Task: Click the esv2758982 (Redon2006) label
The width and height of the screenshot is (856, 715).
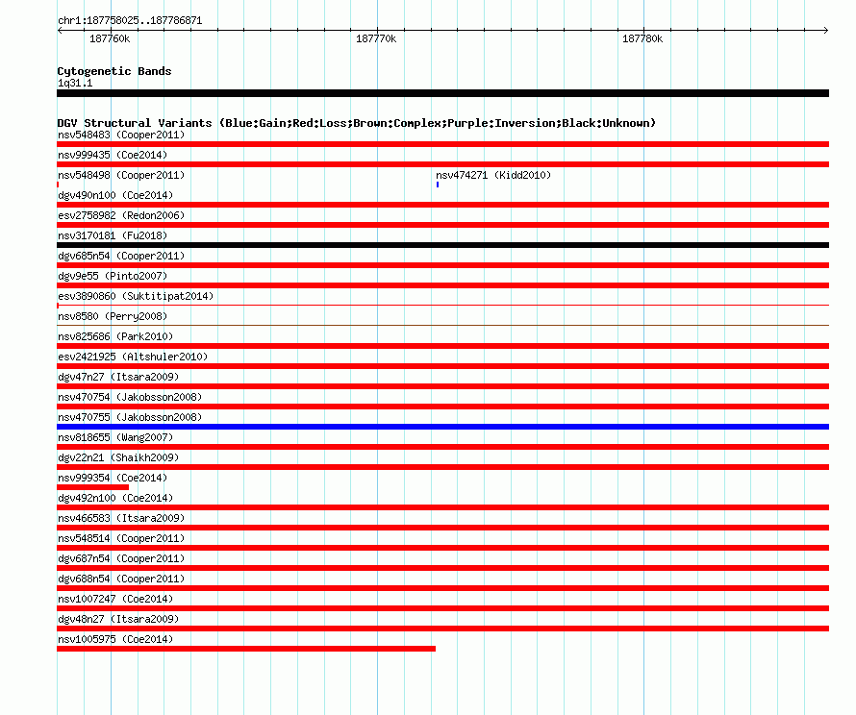Action: (121, 215)
